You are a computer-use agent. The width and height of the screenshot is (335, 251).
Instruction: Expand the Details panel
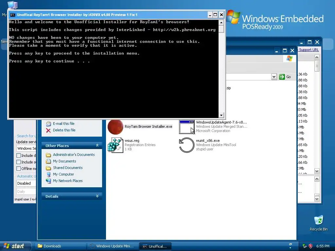coord(97,196)
